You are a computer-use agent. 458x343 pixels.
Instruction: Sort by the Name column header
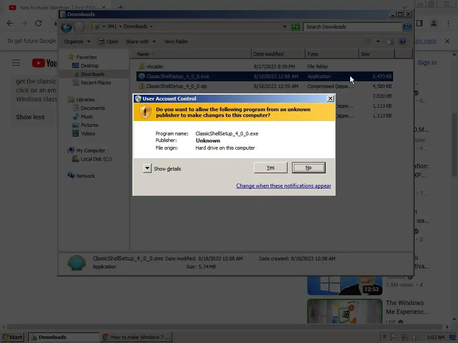[x=191, y=54]
